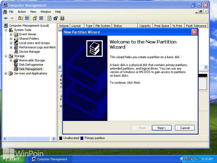Click the System Tools node icon

pyautogui.click(x=11, y=30)
